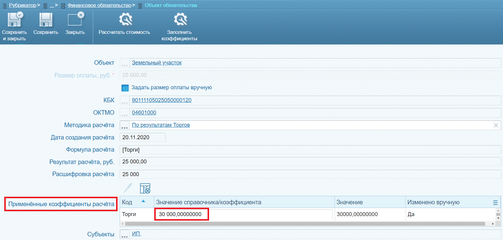503x240 pixels.
Task: Click the pencil edit icon above coefficients table
Action: pyautogui.click(x=128, y=188)
